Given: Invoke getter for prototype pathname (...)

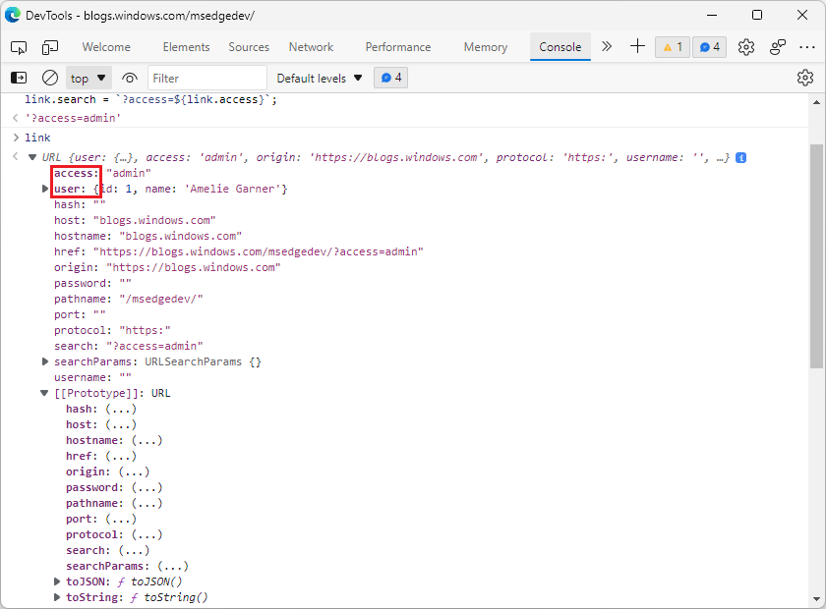Looking at the screenshot, I should [x=147, y=503].
